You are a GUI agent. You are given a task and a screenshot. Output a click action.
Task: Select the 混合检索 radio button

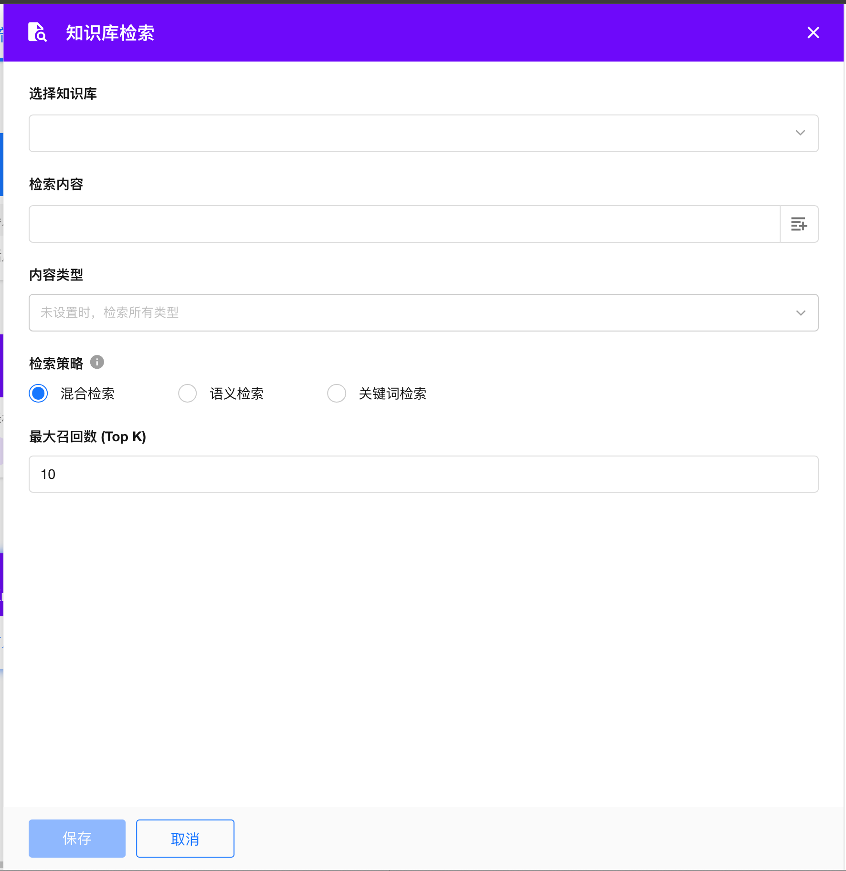[39, 394]
